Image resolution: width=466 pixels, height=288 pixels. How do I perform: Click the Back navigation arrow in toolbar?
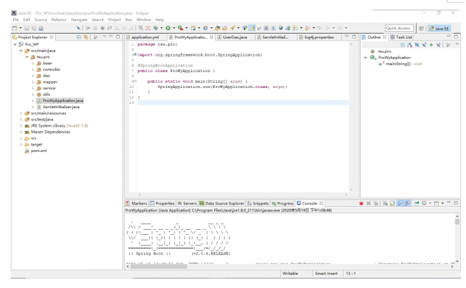click(x=328, y=28)
